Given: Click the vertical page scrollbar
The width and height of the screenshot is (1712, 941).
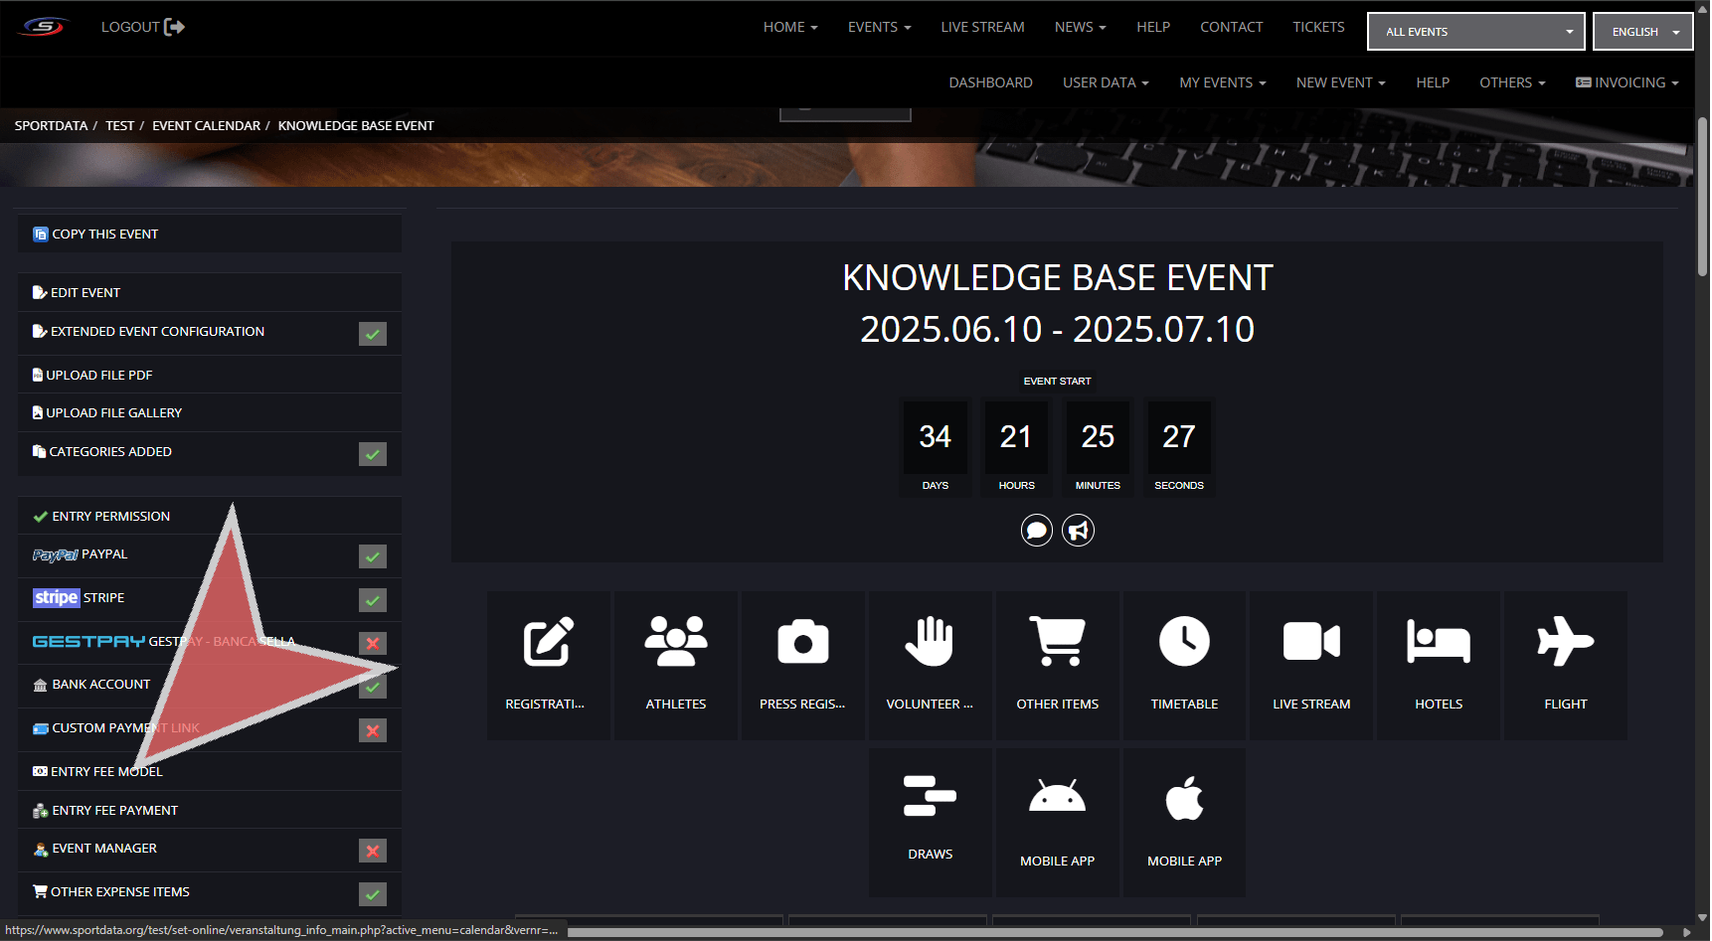Looking at the screenshot, I should pos(1702,199).
